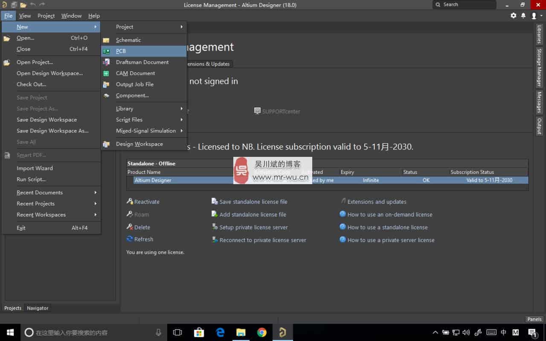
Task: Switch to the Navigator tab
Action: (x=38, y=308)
